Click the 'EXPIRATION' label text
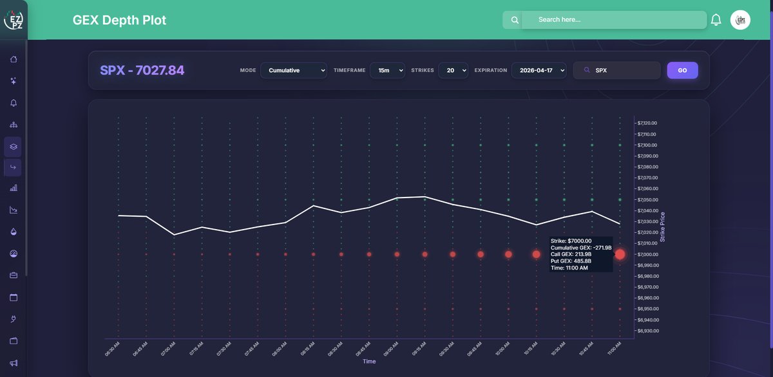The width and height of the screenshot is (773, 377). tap(491, 70)
